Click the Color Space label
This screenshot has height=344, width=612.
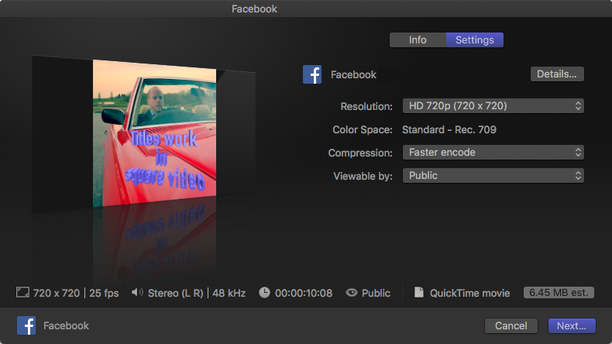pyautogui.click(x=363, y=129)
